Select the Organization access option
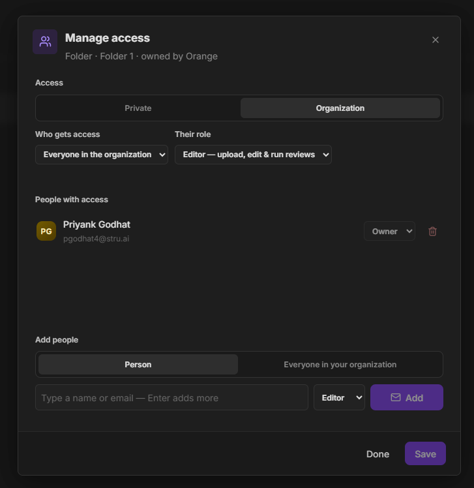The height and width of the screenshot is (488, 474). pos(340,108)
